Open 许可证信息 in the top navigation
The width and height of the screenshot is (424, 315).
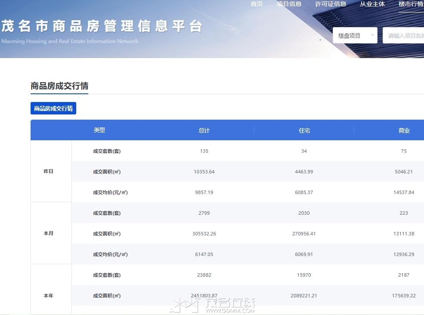331,4
